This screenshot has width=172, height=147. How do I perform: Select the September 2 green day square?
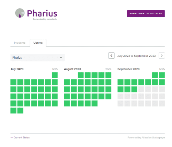tap(162, 75)
